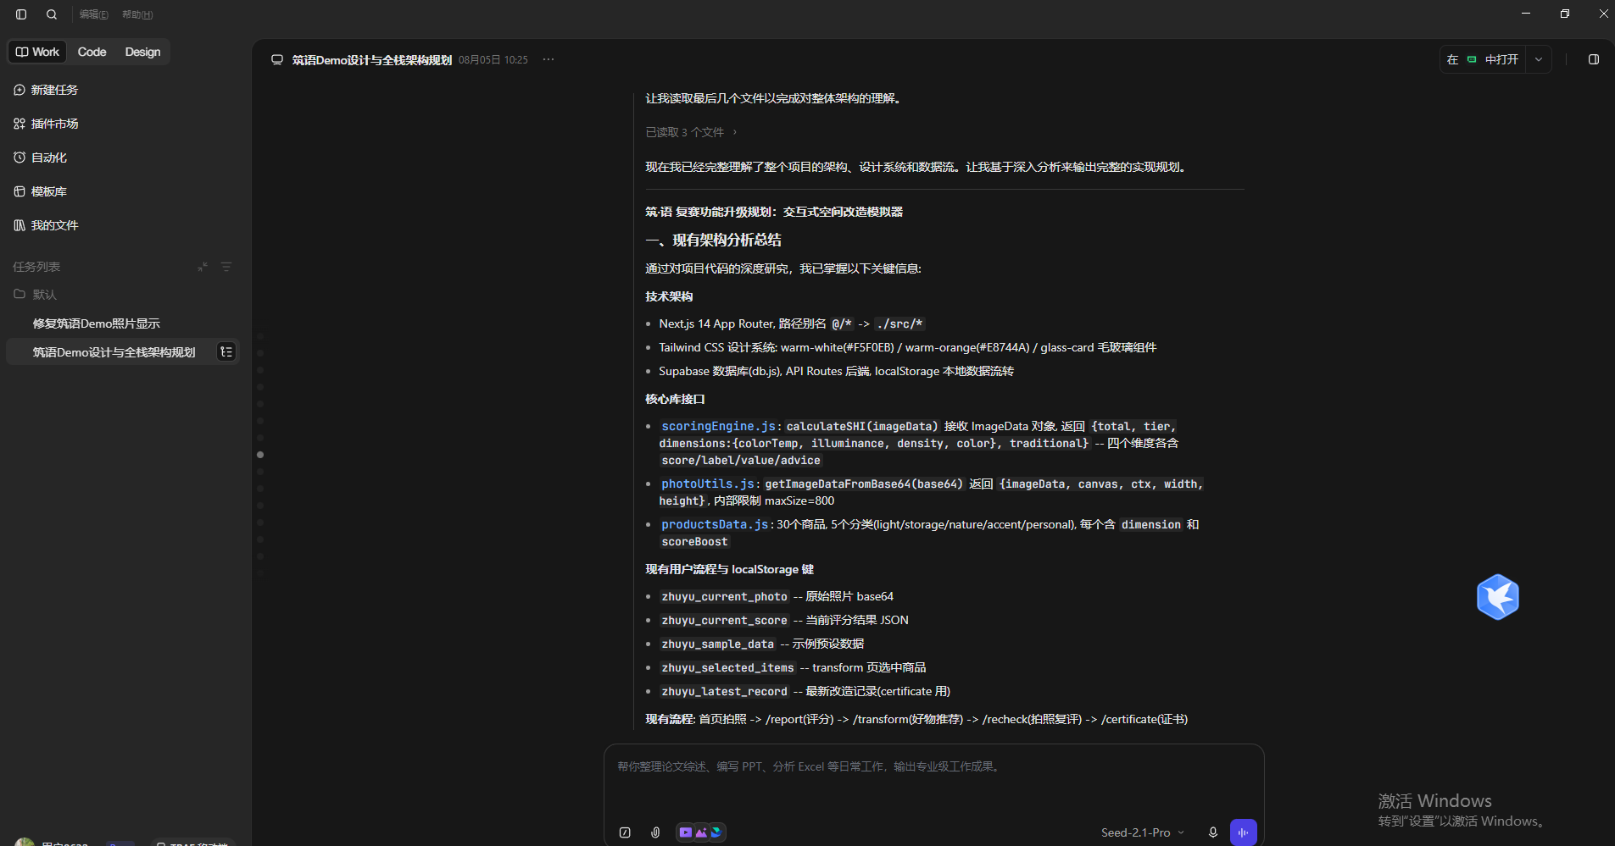Screen dimensions: 1615x846
Task: Toggle the right side panel icon
Action: point(1594,59)
